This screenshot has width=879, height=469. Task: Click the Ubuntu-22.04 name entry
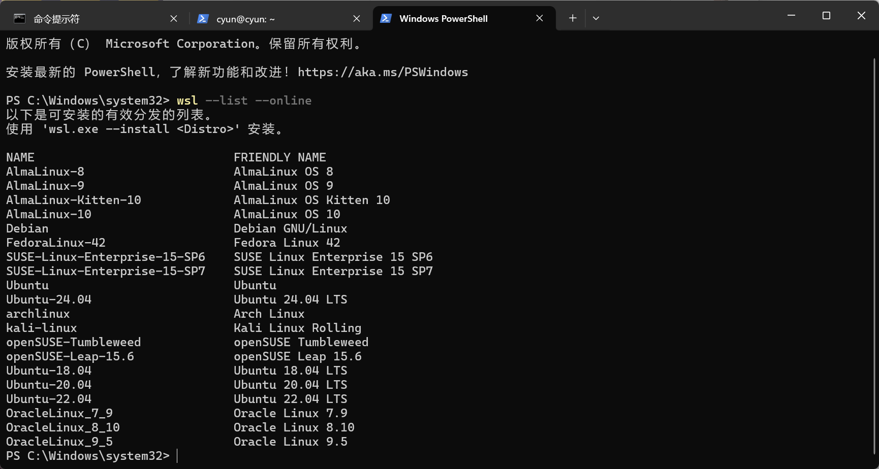[49, 399]
